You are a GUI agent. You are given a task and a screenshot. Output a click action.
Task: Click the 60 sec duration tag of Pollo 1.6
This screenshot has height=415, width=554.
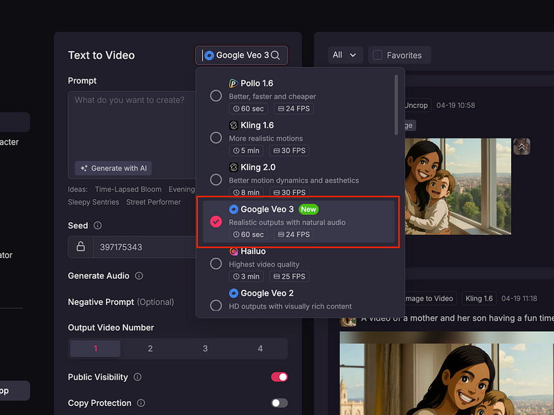tap(249, 109)
